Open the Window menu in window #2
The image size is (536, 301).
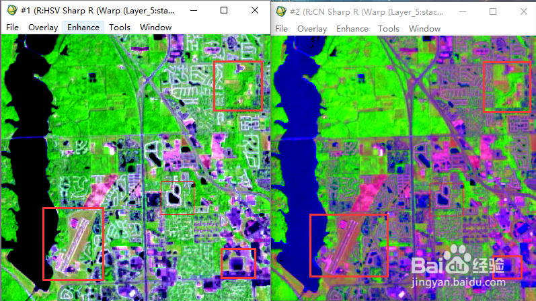424,29
